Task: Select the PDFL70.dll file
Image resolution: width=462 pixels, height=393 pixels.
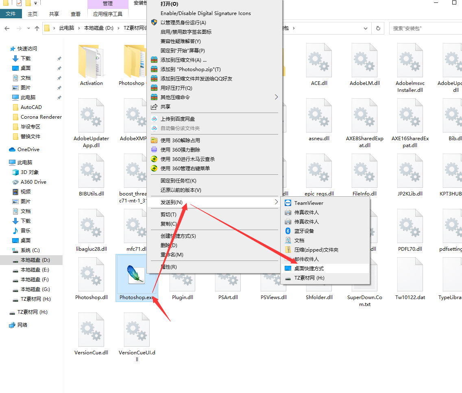Action: (410, 230)
